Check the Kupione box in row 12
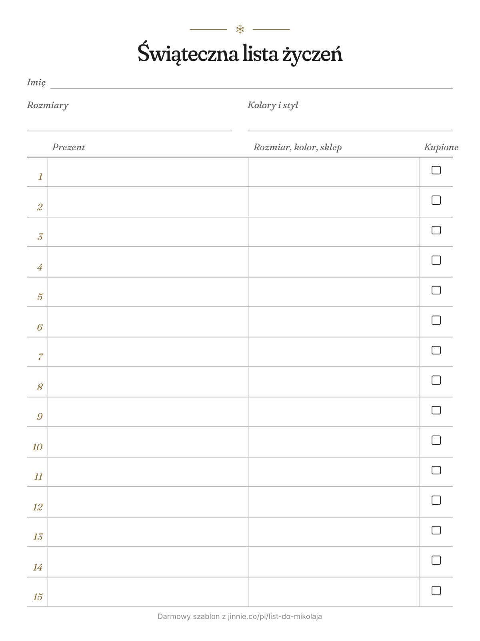 point(436,500)
